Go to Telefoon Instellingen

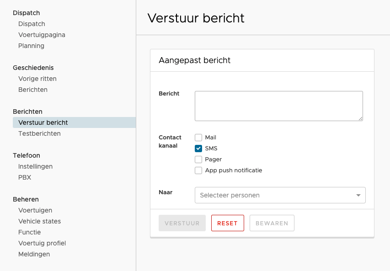[x=35, y=166]
